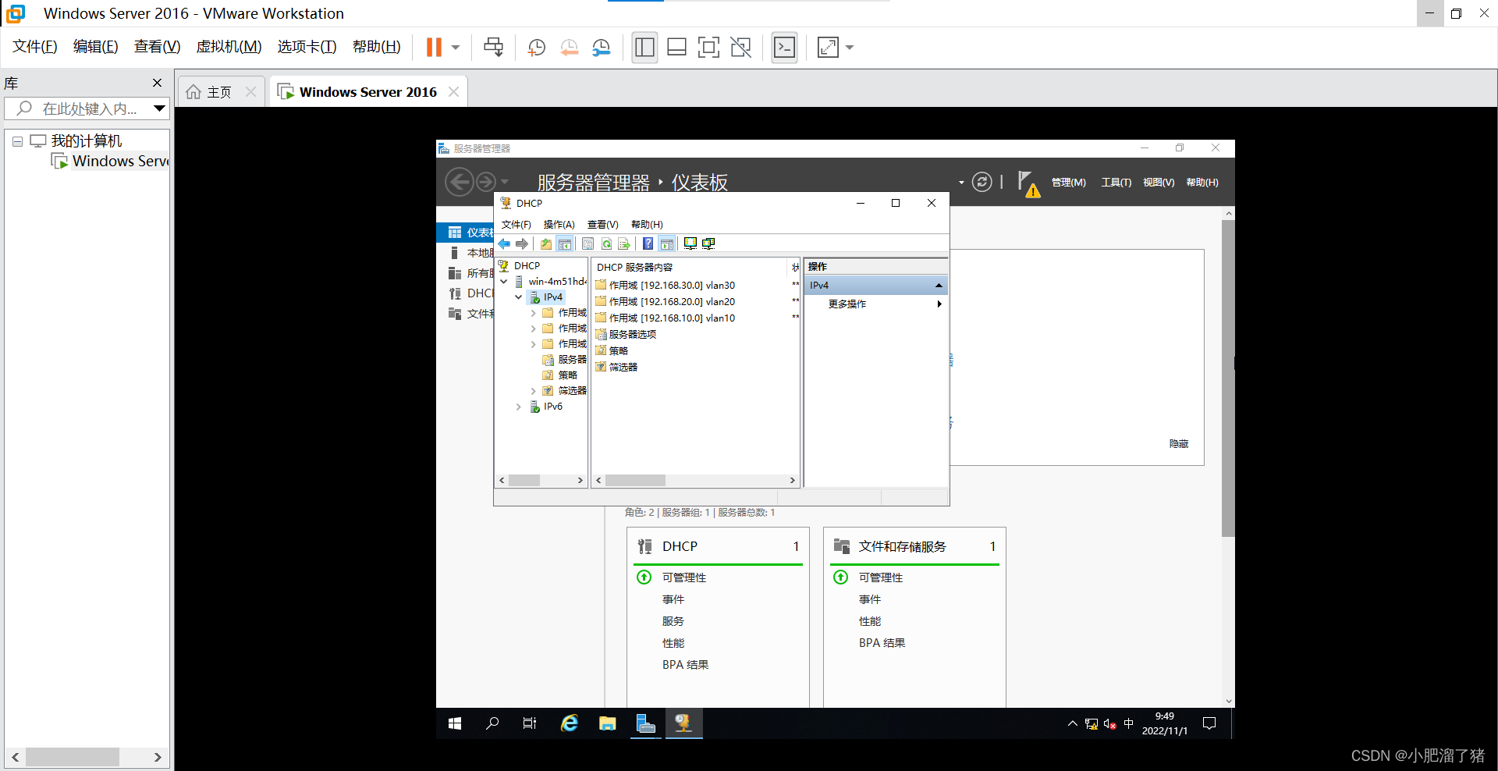Take a snapshot of this virtual machine
Screen dimensions: 1498x771
click(536, 48)
